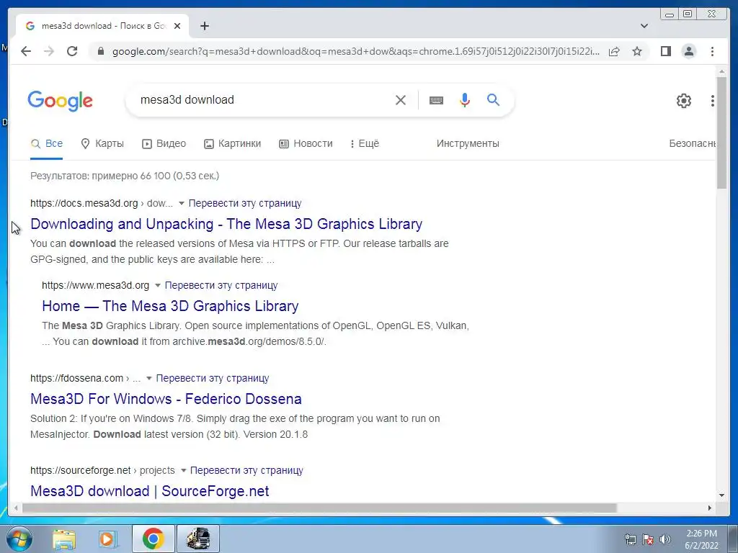Screen dimensions: 738x553
Task: Click into the search query field
Action: [264, 99]
